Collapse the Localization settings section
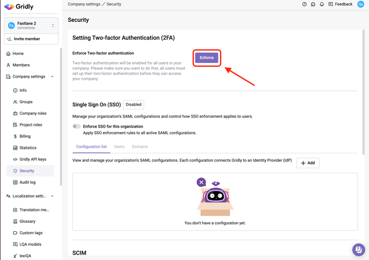Viewport: 369px width, 260px height. pos(52,196)
